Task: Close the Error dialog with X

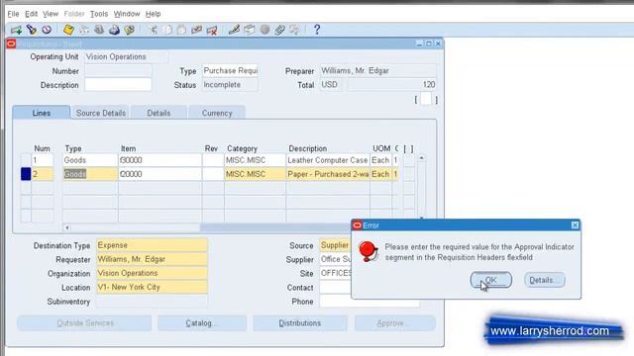Action: click(575, 225)
